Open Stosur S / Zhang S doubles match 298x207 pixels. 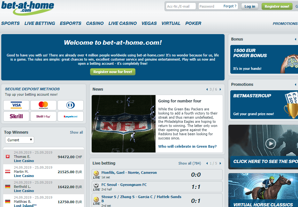tap(141, 199)
